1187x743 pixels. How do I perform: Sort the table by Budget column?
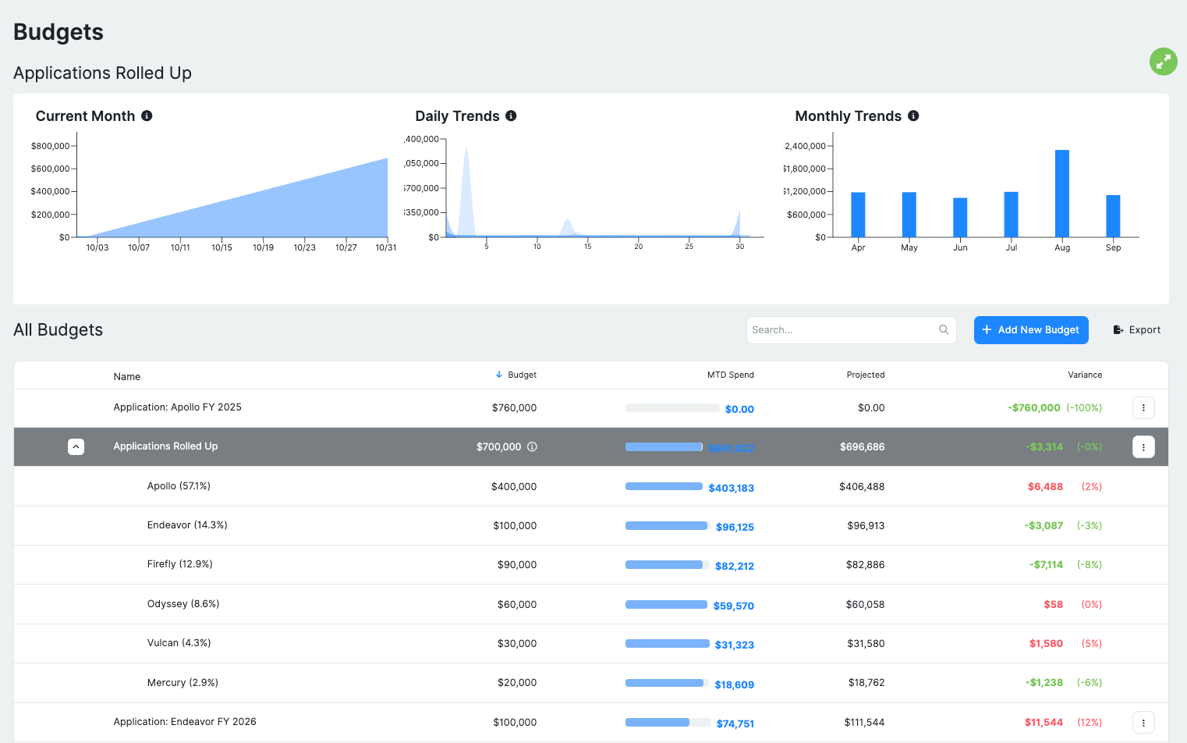[521, 375]
